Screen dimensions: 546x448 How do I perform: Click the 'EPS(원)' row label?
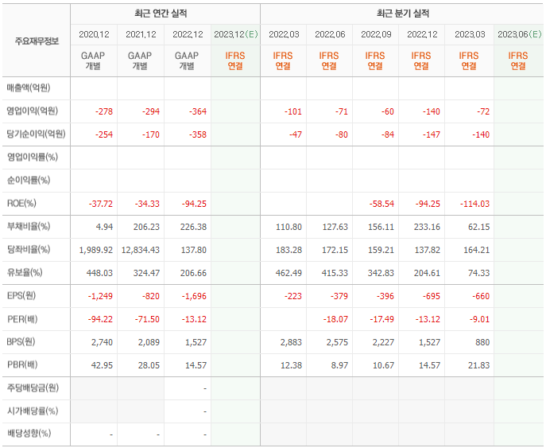21,296
